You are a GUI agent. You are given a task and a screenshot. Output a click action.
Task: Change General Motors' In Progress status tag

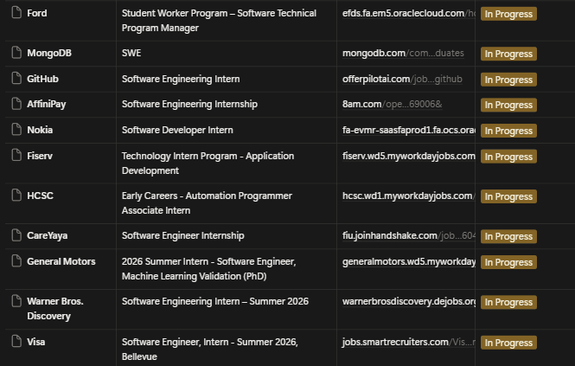tap(508, 262)
